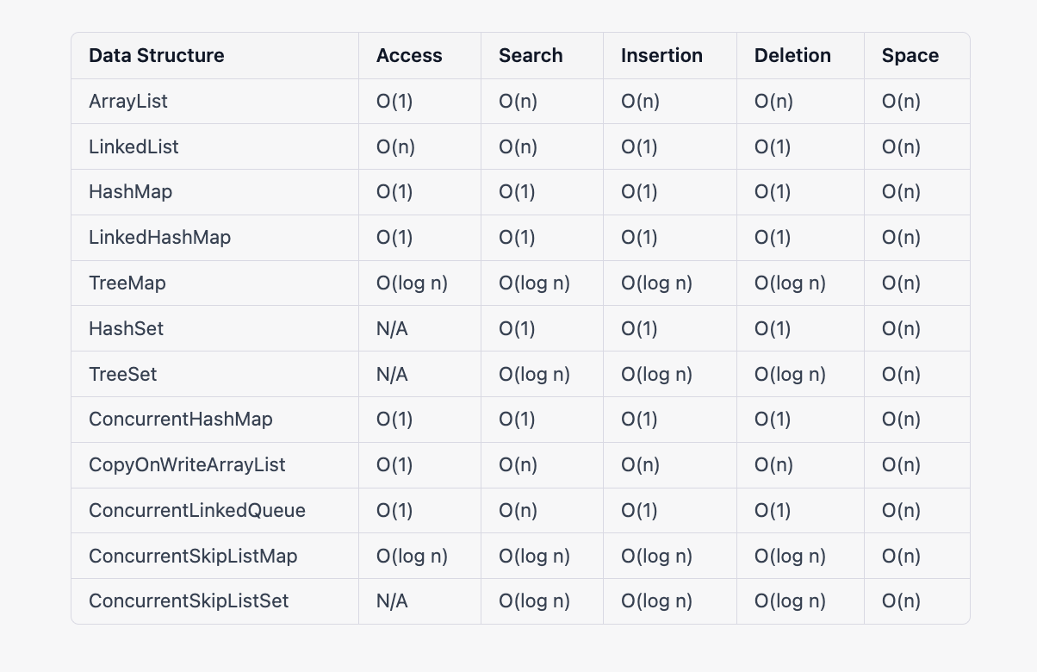Click the LinkedList row label
The image size is (1037, 672).
134,147
